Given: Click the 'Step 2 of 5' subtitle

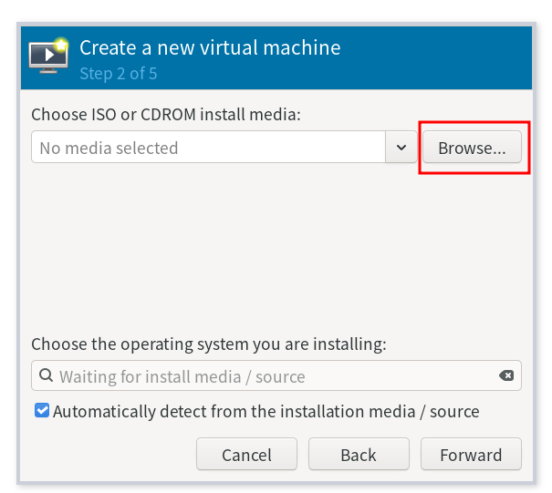Looking at the screenshot, I should 118,74.
